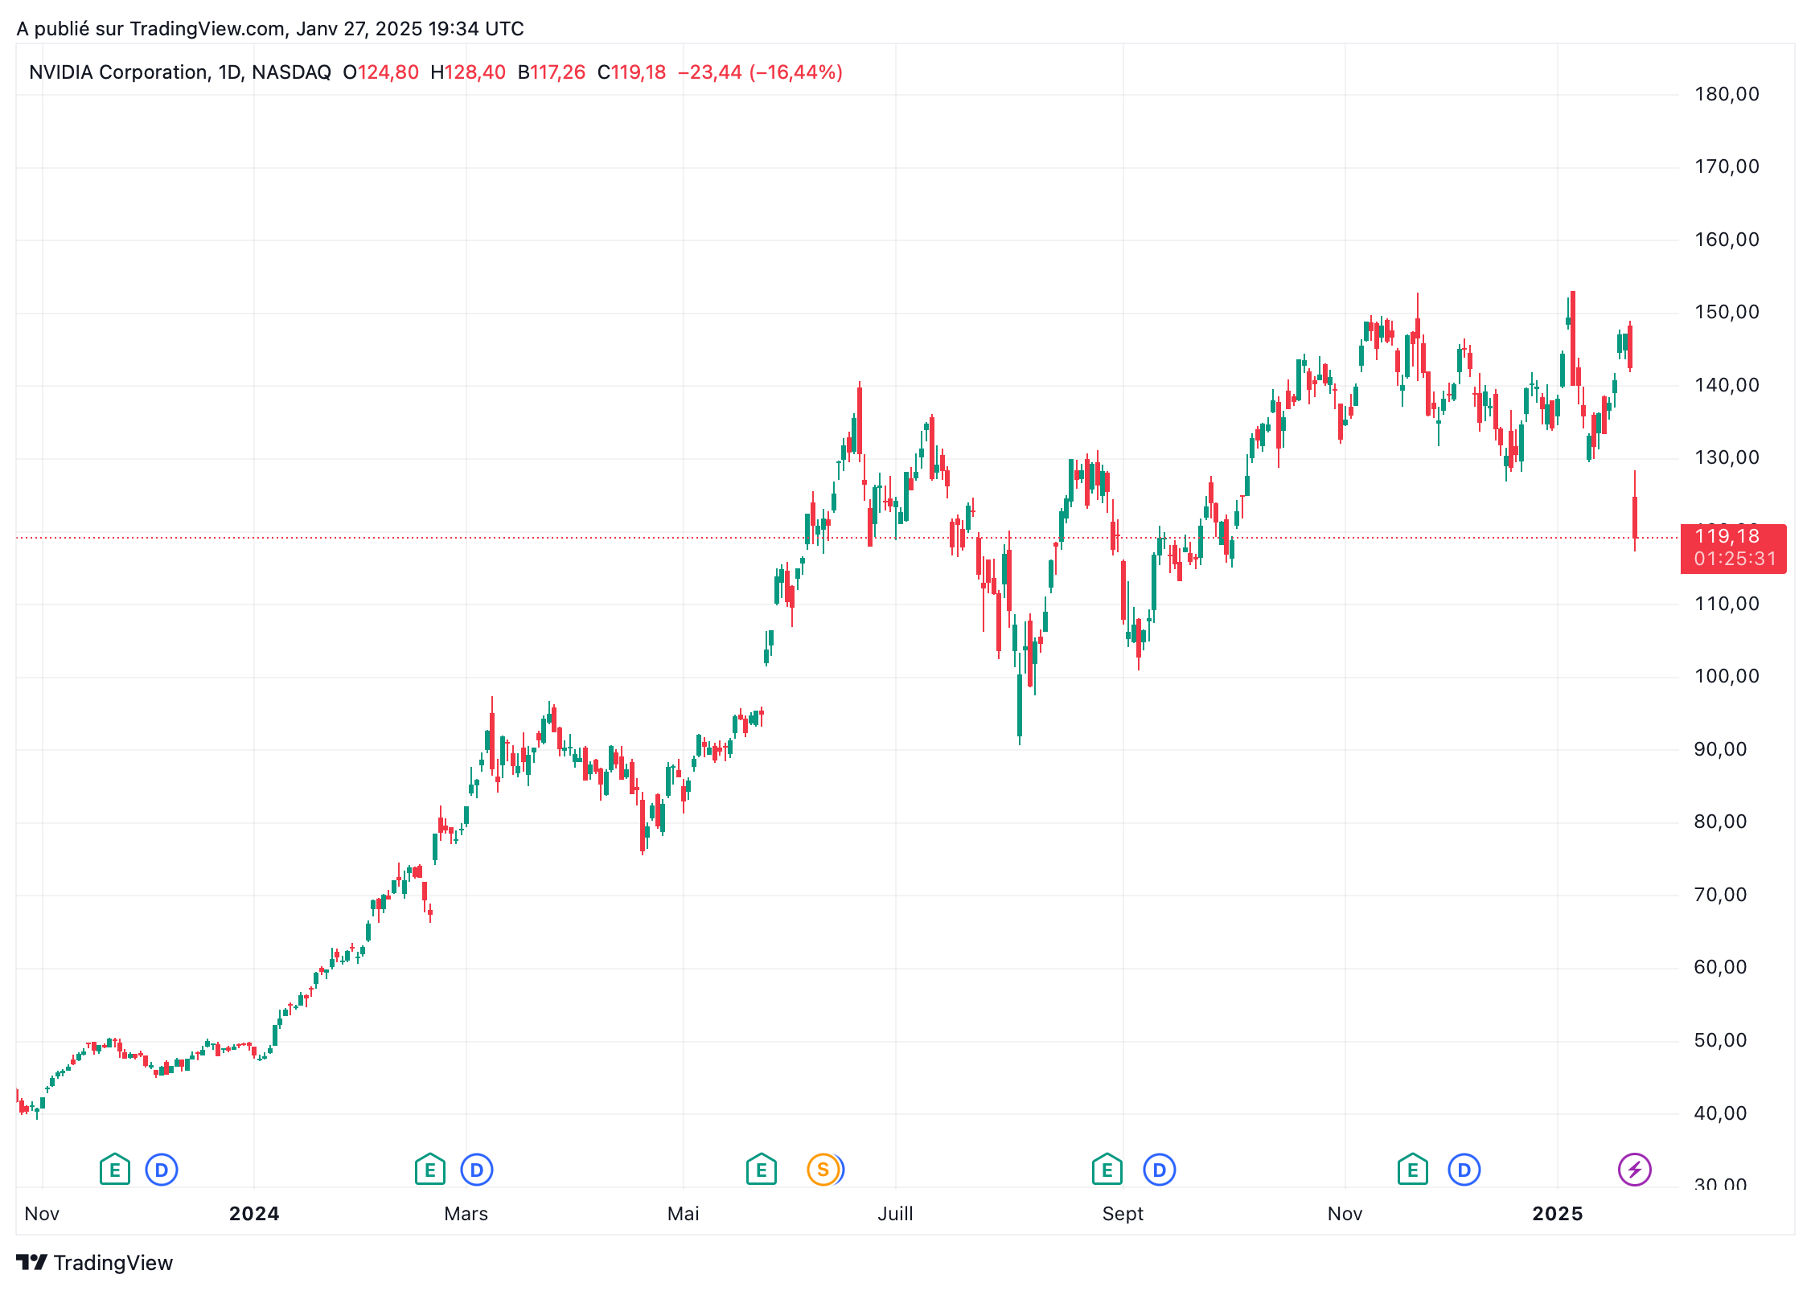Click the Mars label on time axis

pos(466,1214)
